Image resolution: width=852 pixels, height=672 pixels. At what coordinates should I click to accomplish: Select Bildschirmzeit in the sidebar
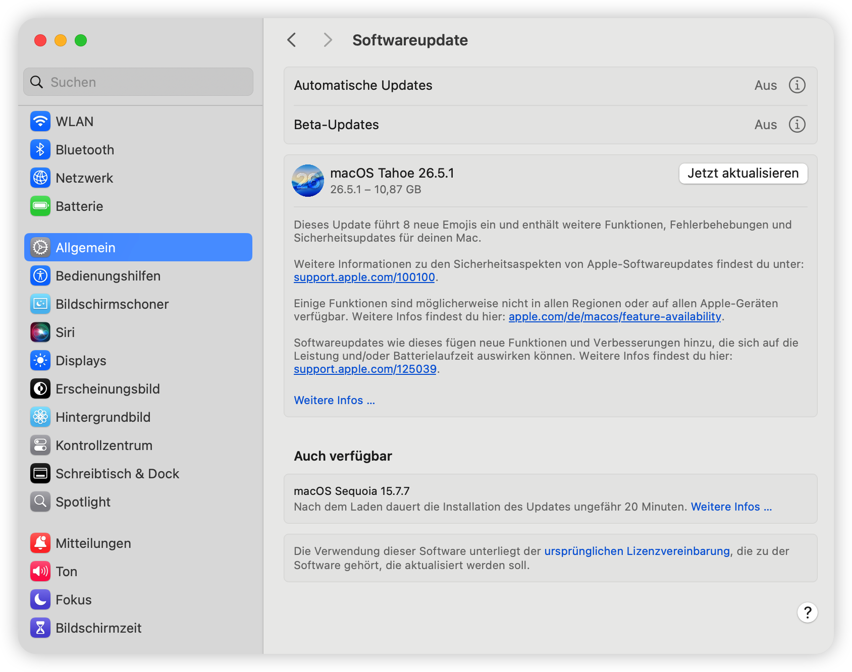(x=98, y=628)
